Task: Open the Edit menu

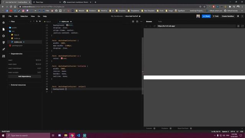Action: pyautogui.click(x=16, y=16)
